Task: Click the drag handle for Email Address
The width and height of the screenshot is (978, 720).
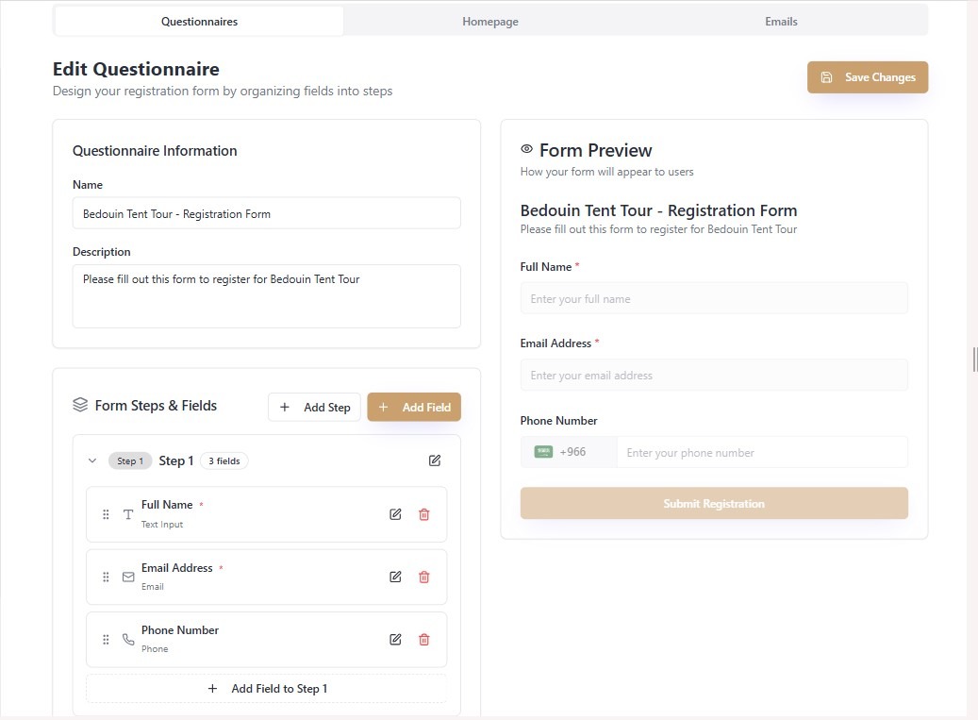Action: [106, 577]
